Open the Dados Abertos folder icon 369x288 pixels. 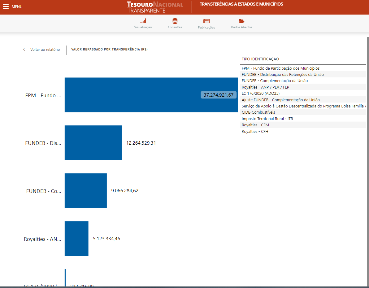pyautogui.click(x=241, y=21)
